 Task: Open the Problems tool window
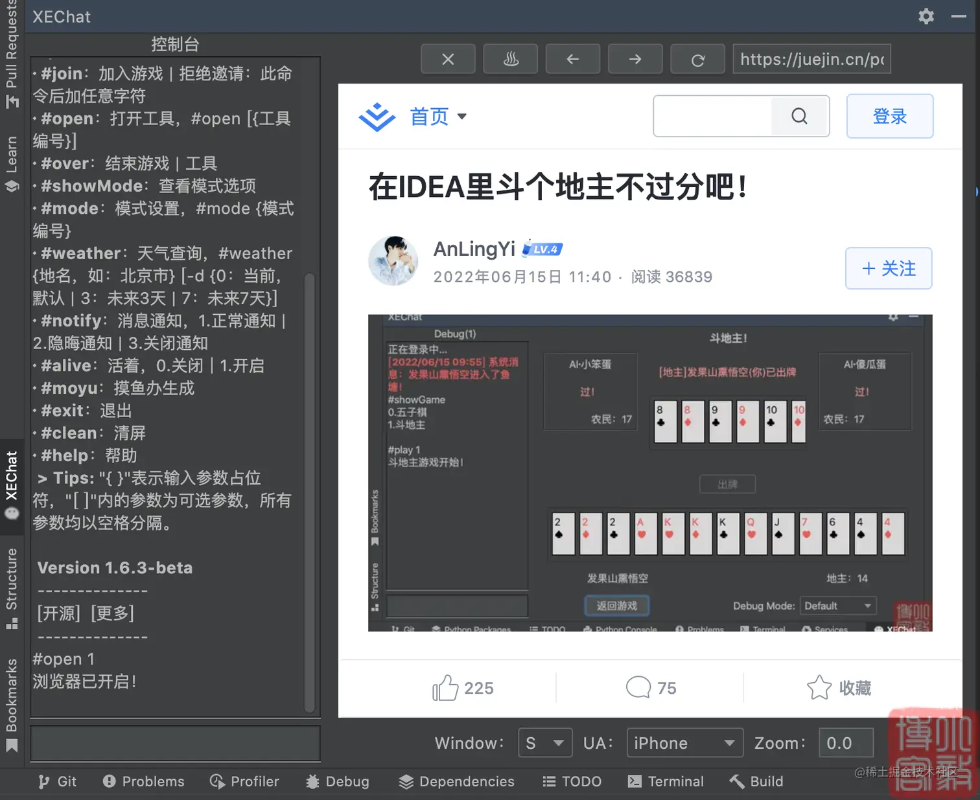(144, 782)
